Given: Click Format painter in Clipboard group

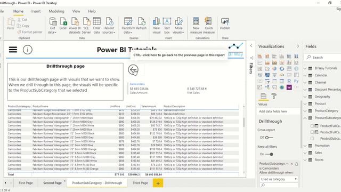Looking at the screenshot, I should click(30, 32).
